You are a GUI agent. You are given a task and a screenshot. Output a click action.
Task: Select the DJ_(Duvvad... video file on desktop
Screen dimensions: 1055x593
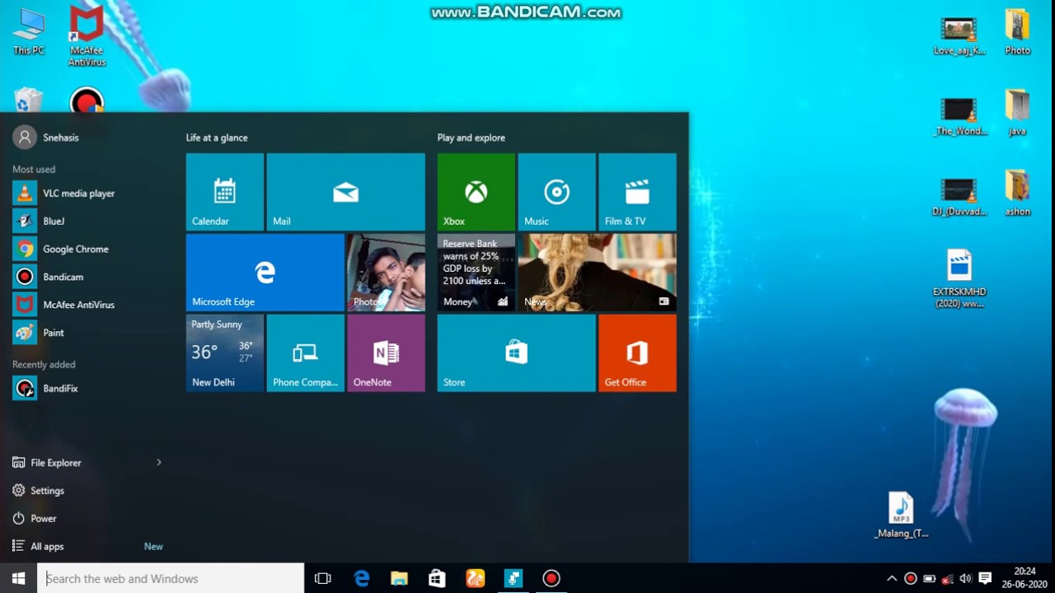(959, 197)
